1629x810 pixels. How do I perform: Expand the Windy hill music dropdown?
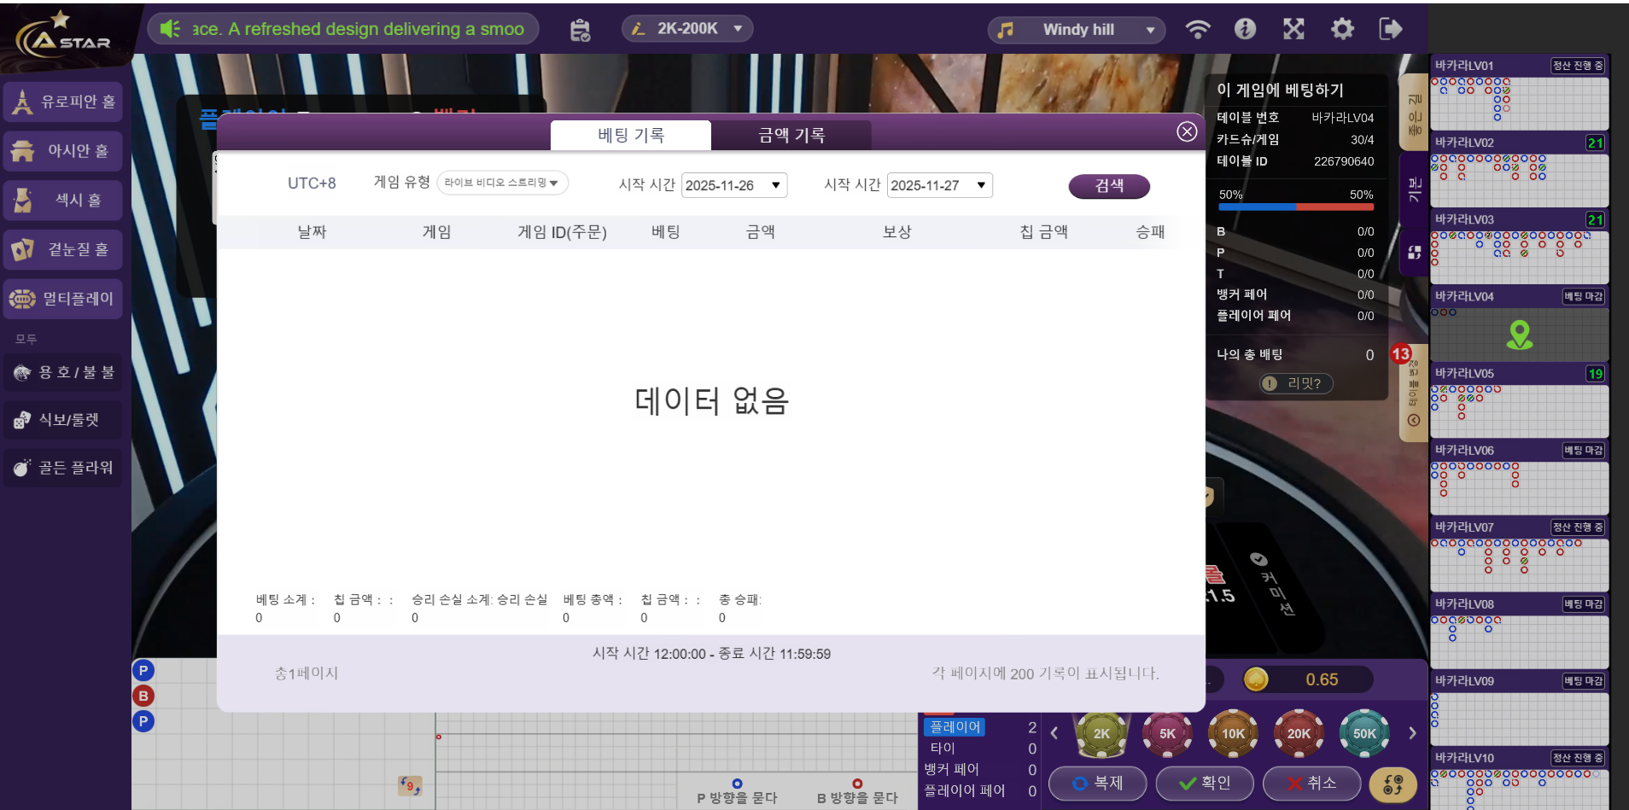[x=1077, y=30]
